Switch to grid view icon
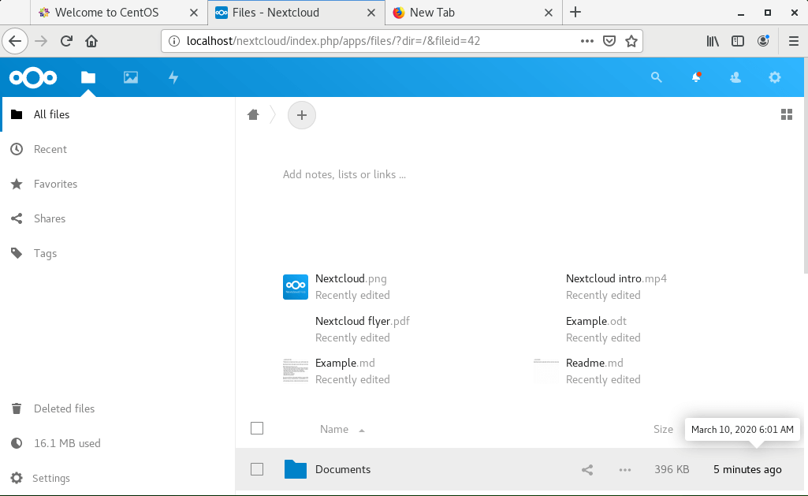808x496 pixels. click(786, 115)
